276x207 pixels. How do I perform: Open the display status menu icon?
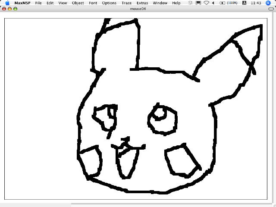[198, 3]
